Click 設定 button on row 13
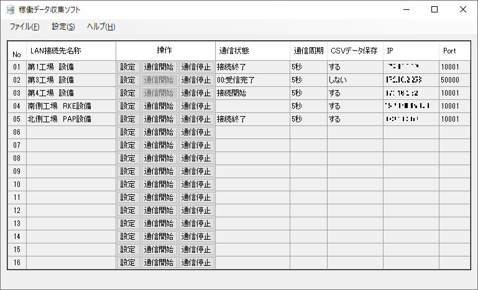 [128, 224]
